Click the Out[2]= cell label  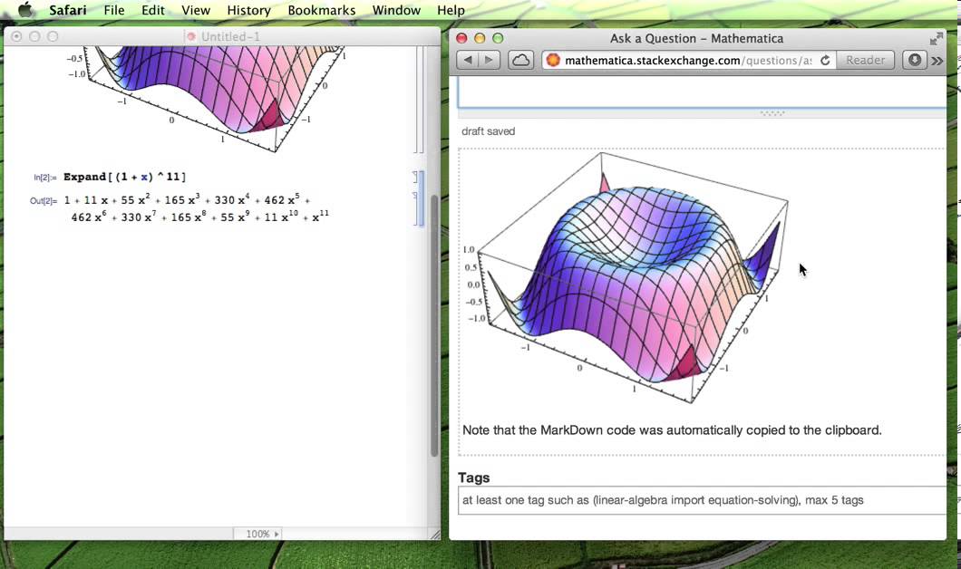pos(43,201)
